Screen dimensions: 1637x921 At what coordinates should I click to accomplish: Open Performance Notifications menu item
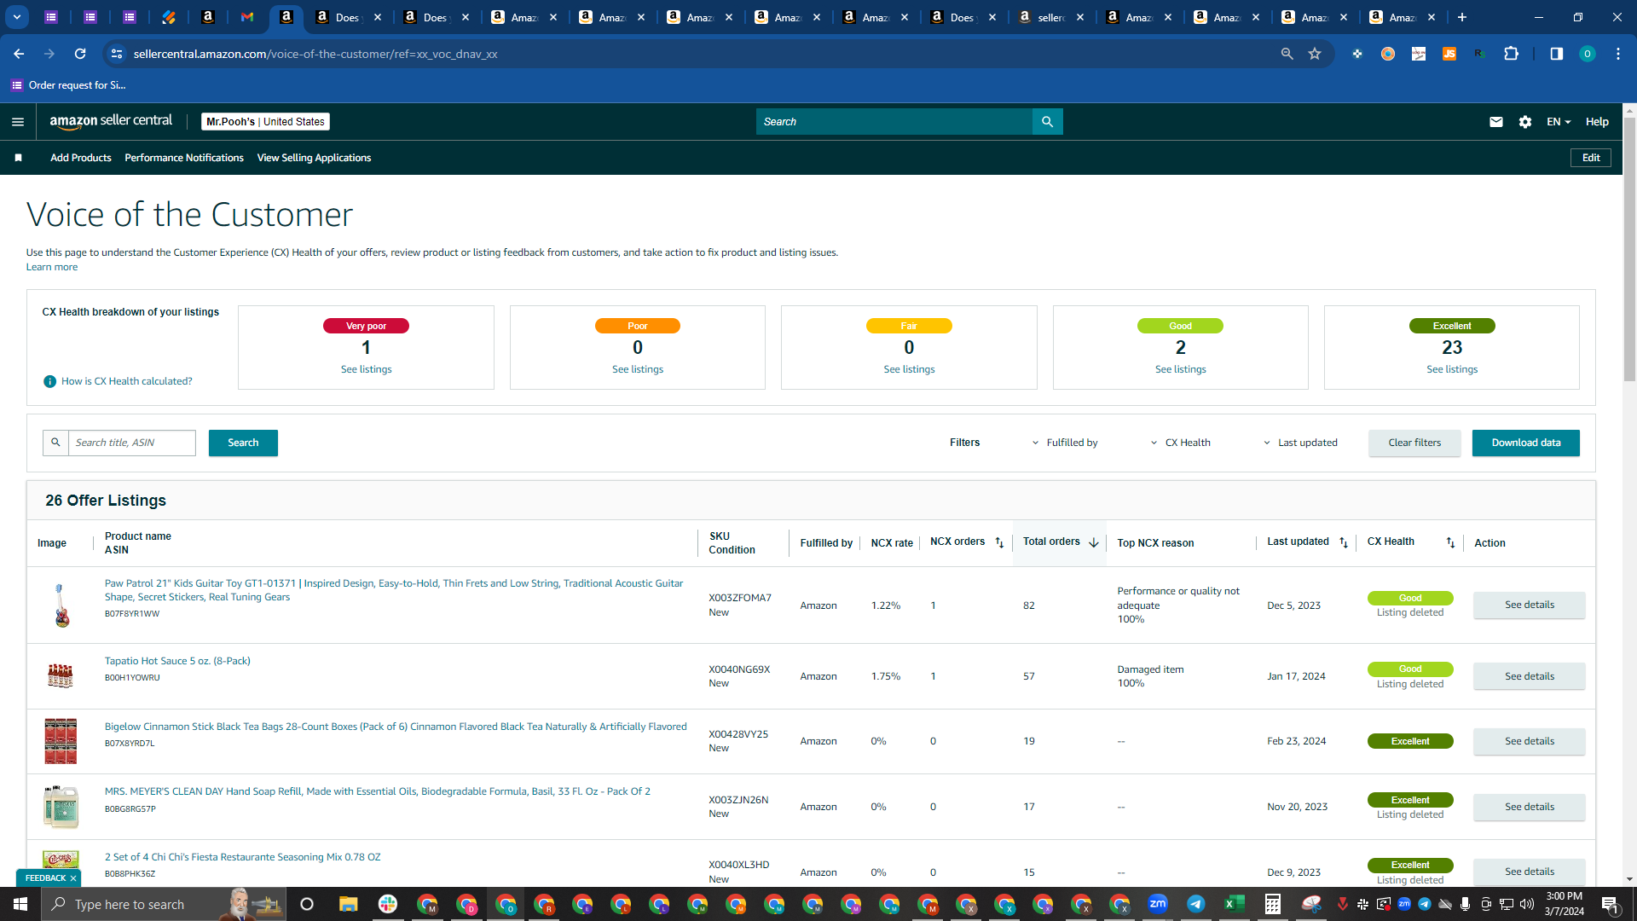(x=184, y=158)
